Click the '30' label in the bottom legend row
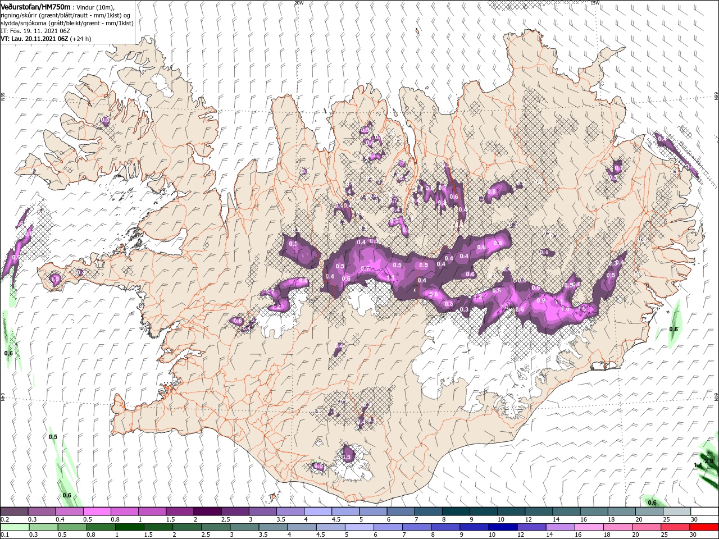The width and height of the screenshot is (719, 539). coord(694,535)
